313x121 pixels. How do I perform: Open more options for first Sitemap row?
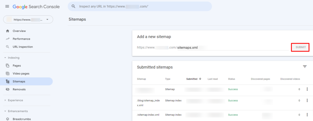click(x=307, y=89)
